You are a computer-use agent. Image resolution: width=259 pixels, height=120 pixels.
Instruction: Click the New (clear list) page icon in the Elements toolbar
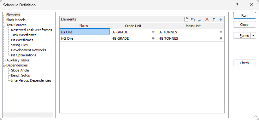[x=186, y=19]
